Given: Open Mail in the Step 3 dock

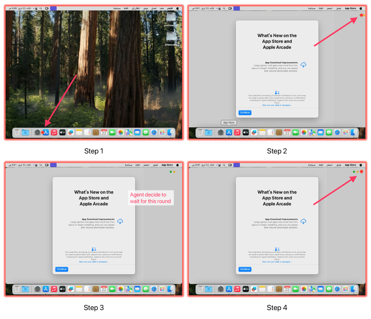Looking at the screenshot, I should 137,289.
